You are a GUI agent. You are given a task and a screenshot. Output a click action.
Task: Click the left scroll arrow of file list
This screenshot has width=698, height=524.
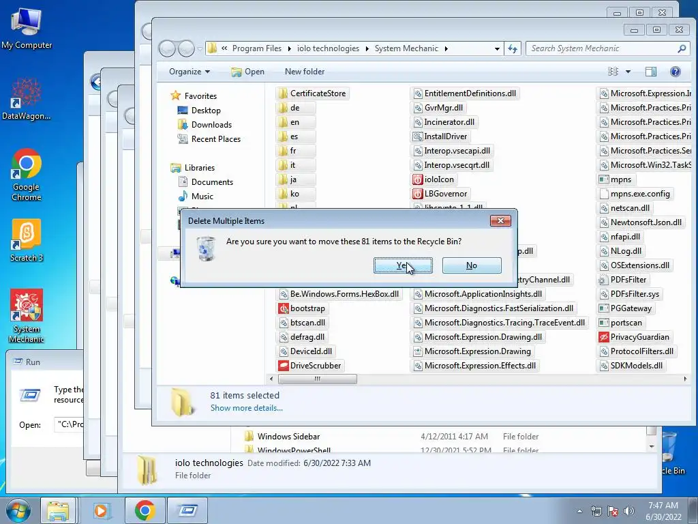click(x=271, y=379)
